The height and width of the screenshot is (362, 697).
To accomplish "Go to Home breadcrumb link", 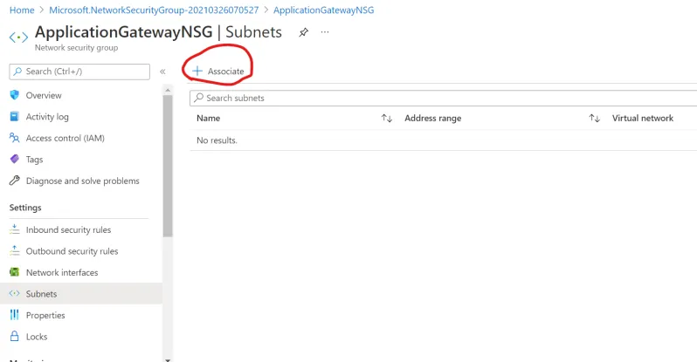I will 22,10.
